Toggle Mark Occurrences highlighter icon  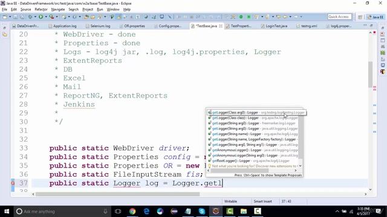point(119,17)
